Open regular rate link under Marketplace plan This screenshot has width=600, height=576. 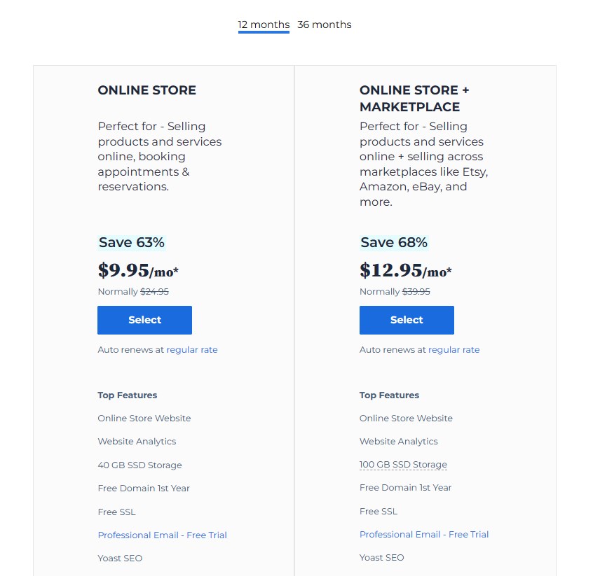point(454,350)
